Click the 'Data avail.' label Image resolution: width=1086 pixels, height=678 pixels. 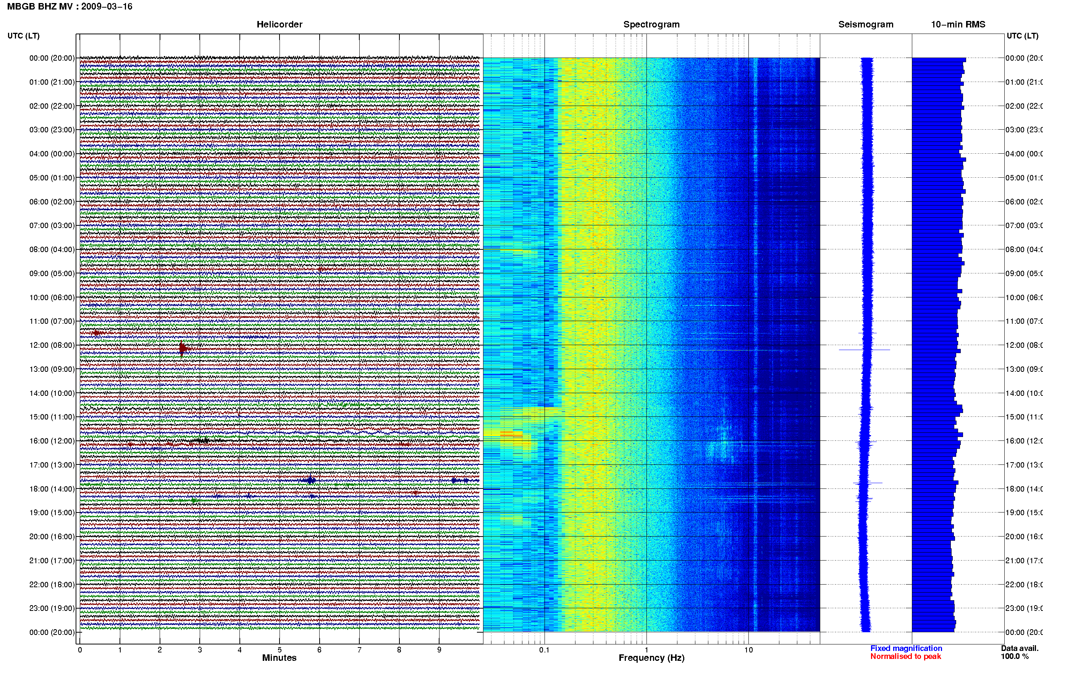point(1020,648)
